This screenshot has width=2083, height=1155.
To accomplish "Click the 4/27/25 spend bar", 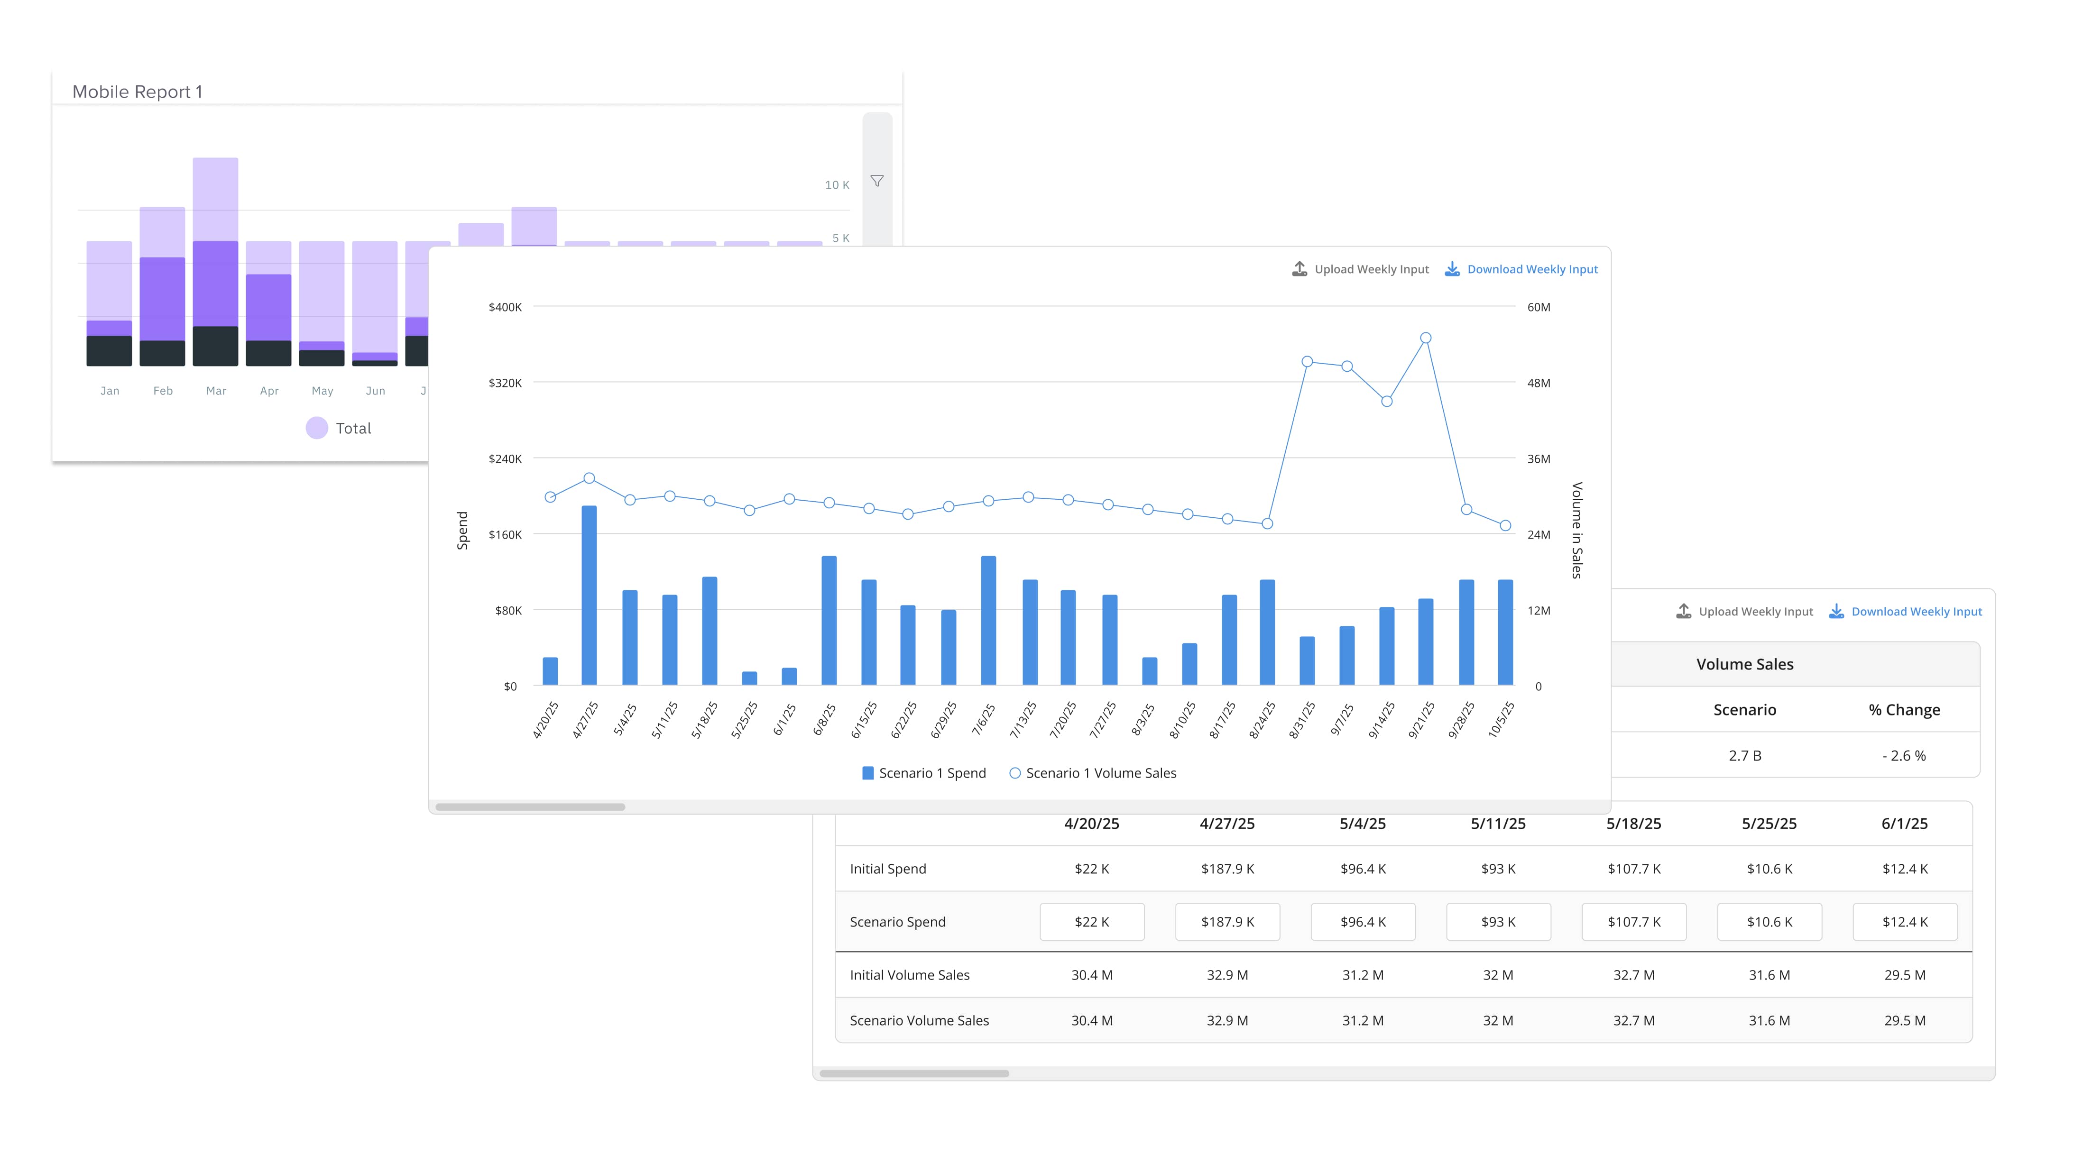I will [x=589, y=595].
